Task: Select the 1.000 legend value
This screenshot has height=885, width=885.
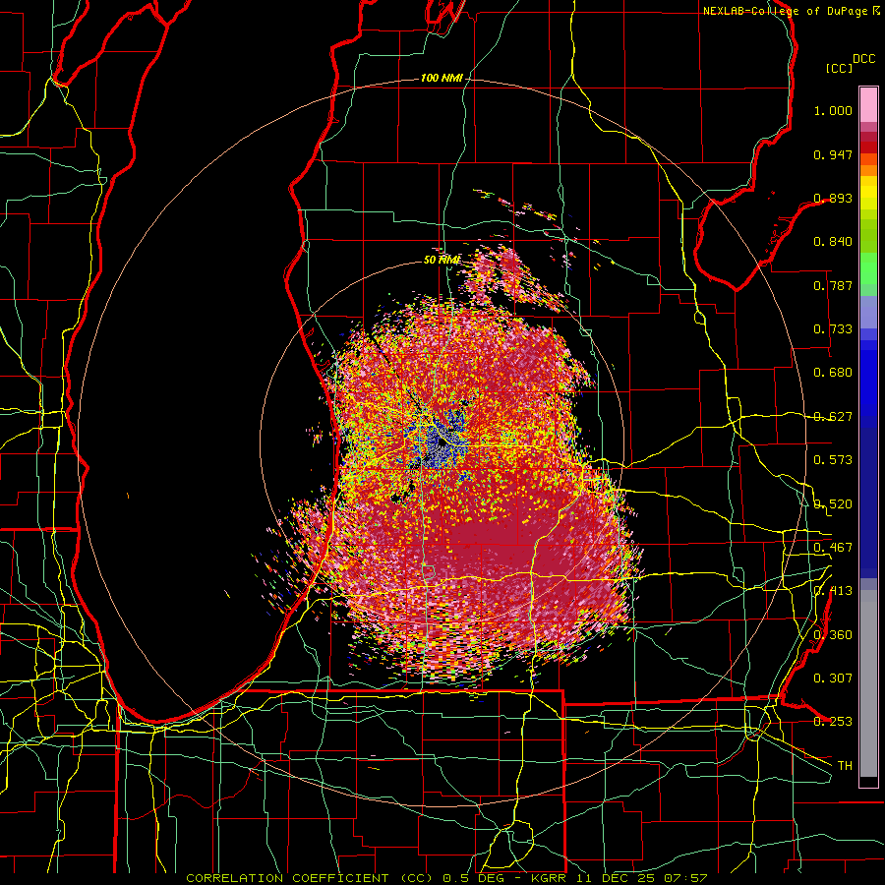Action: (833, 110)
